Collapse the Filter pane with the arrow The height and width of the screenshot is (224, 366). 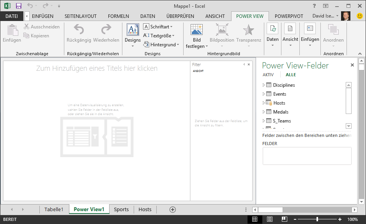pos(244,65)
